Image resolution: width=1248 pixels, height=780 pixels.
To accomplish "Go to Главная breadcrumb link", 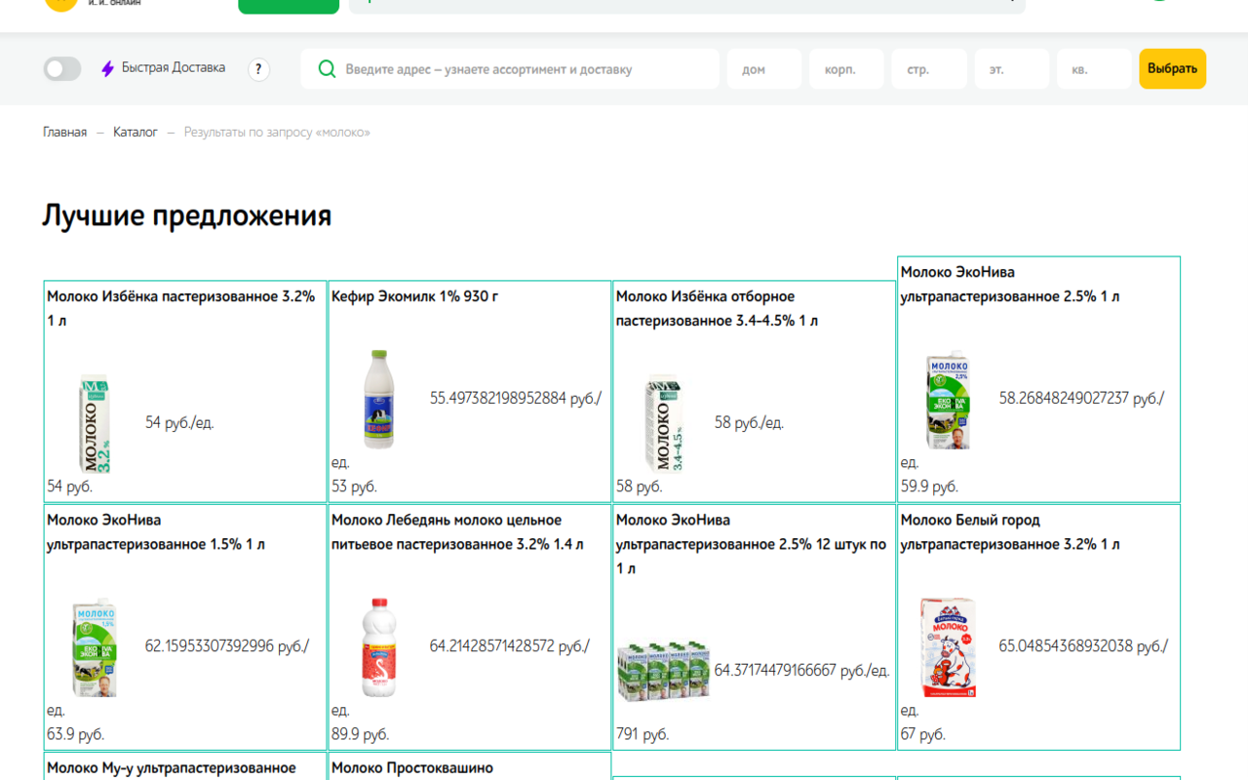I will (x=64, y=132).
